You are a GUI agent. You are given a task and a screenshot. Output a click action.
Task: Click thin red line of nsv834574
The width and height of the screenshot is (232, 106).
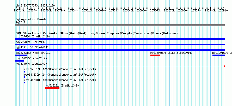click(x=120, y=66)
